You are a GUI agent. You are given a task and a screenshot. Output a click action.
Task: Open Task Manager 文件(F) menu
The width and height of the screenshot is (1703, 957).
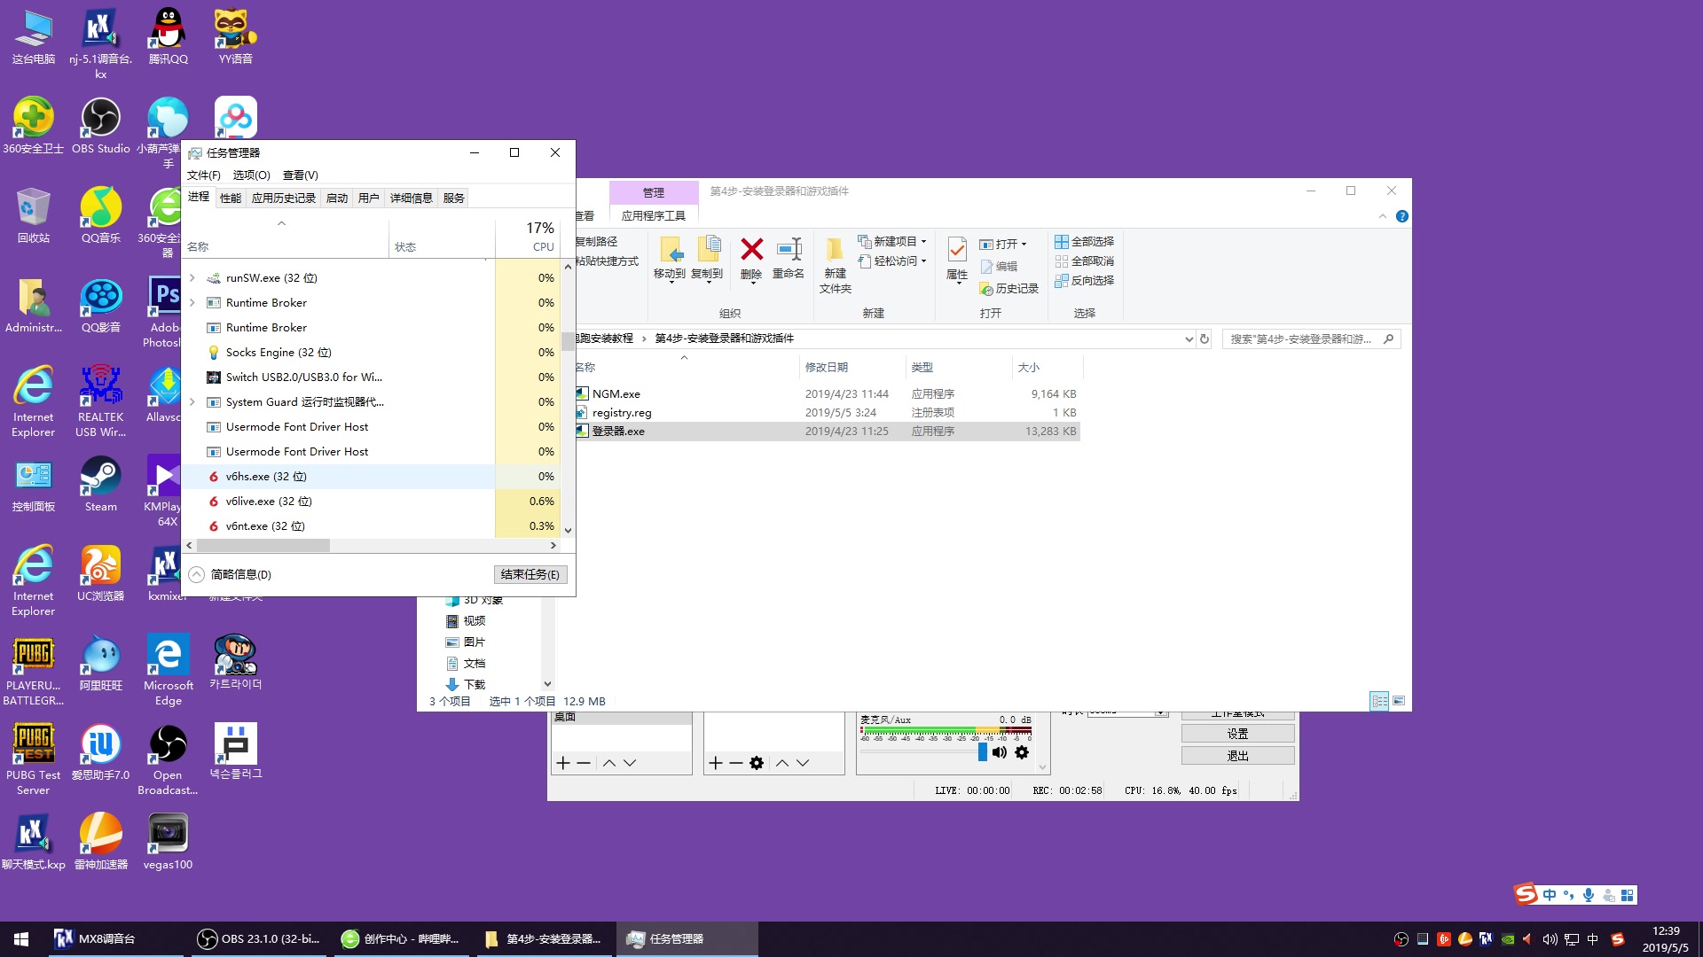point(203,175)
